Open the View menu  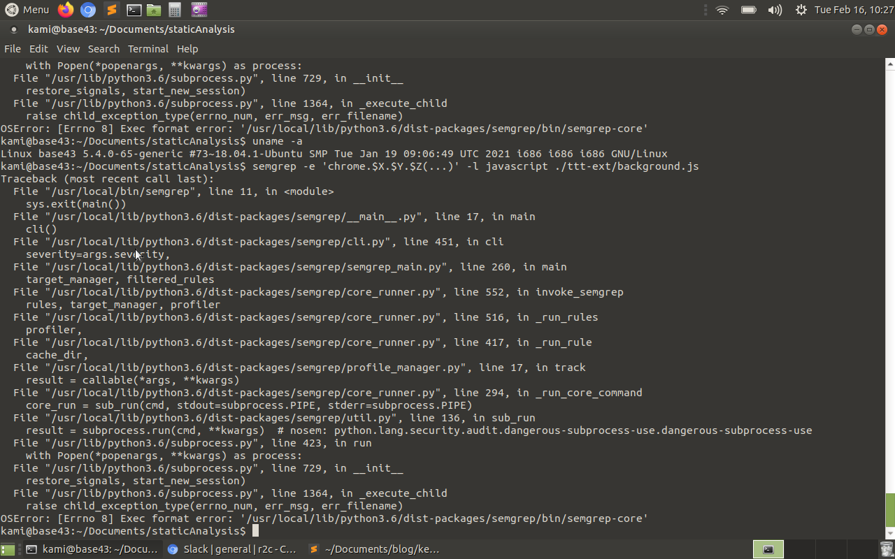68,49
